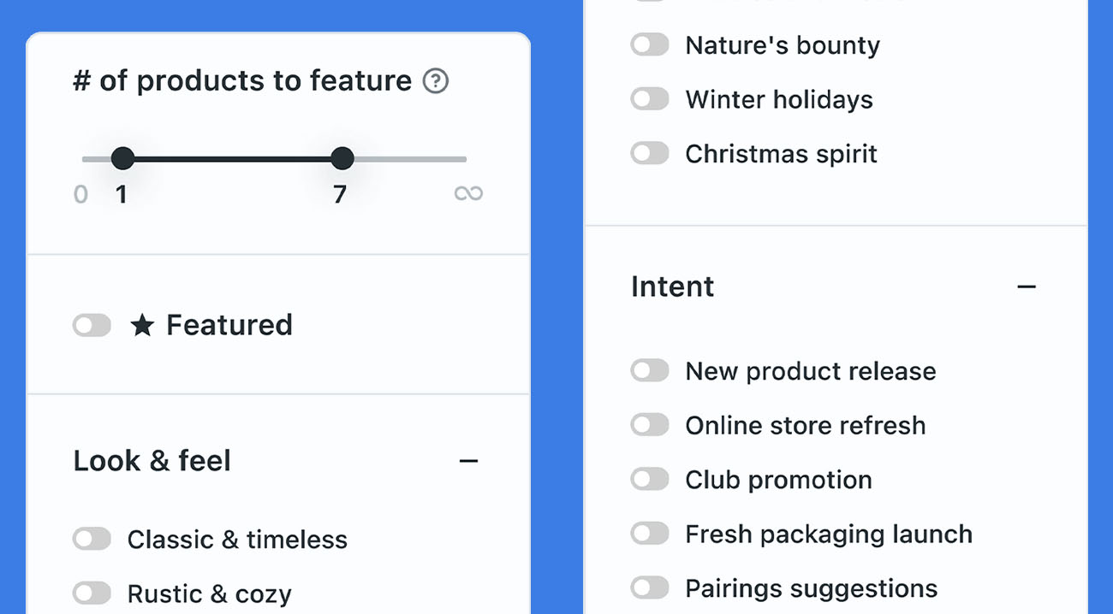The image size is (1113, 614).
Task: Toggle Christmas spirit on
Action: click(x=650, y=153)
